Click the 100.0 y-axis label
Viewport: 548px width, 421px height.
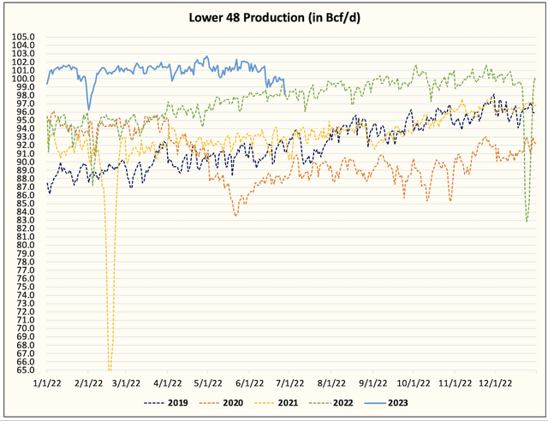click(x=23, y=79)
